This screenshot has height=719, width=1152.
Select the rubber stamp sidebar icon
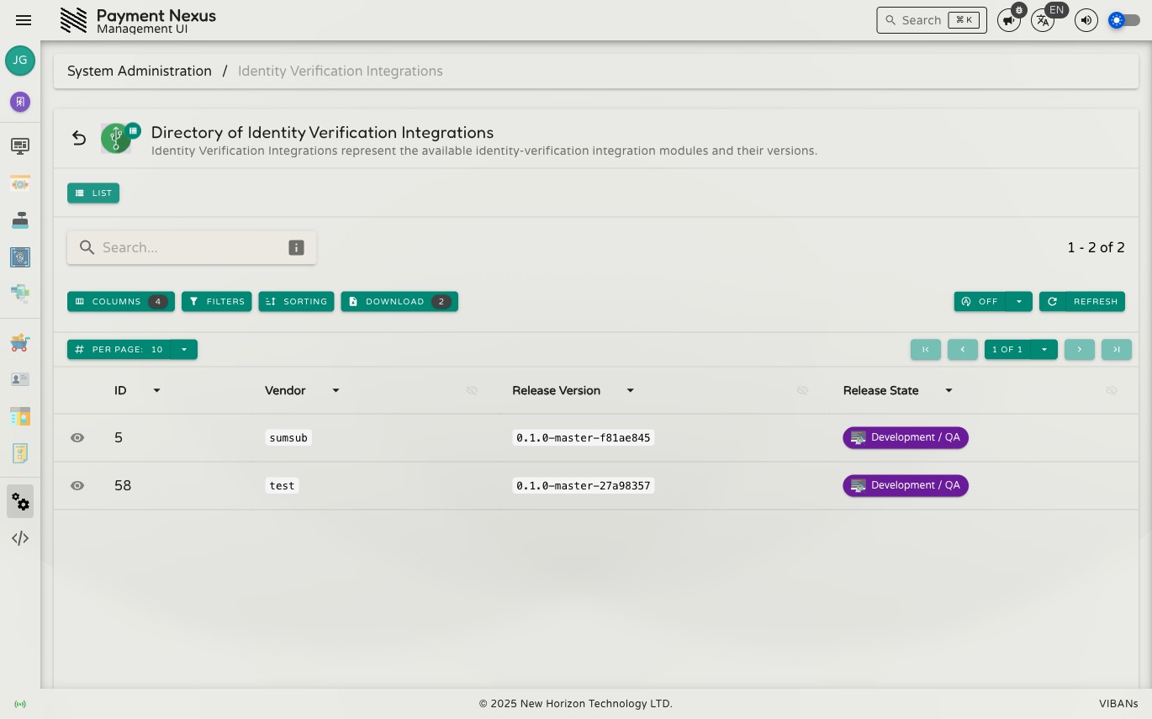(20, 220)
